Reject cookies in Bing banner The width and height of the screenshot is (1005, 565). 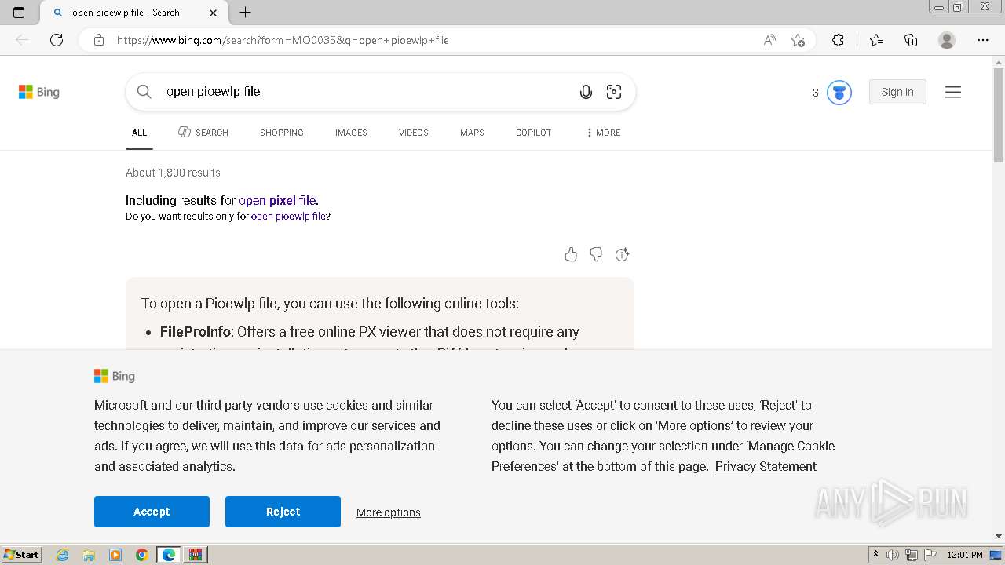283,512
